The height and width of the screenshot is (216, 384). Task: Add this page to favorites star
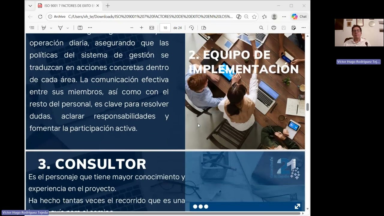254,16
